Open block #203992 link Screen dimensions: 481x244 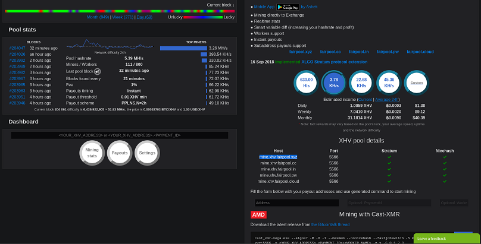click(17, 60)
